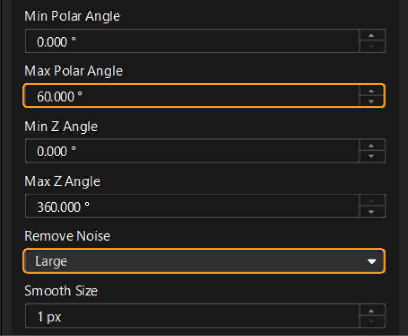Click the Max Polar Angle 60.000 field
The height and width of the screenshot is (336, 408).
pos(192,96)
